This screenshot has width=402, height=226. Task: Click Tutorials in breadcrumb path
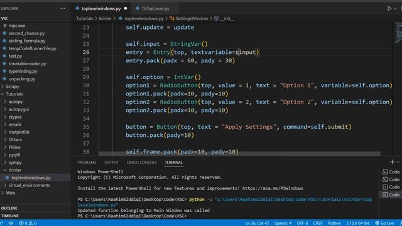pyautogui.click(x=85, y=18)
